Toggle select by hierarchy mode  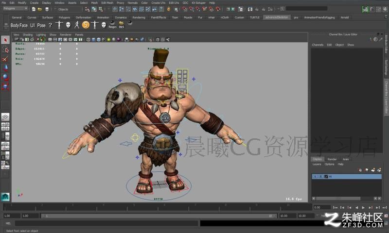[x=88, y=9]
